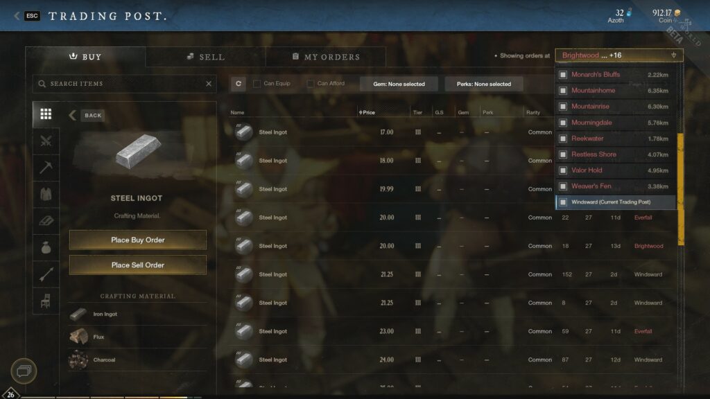Open the resources bag category icon
The width and height of the screenshot is (710, 399).
coord(46,247)
